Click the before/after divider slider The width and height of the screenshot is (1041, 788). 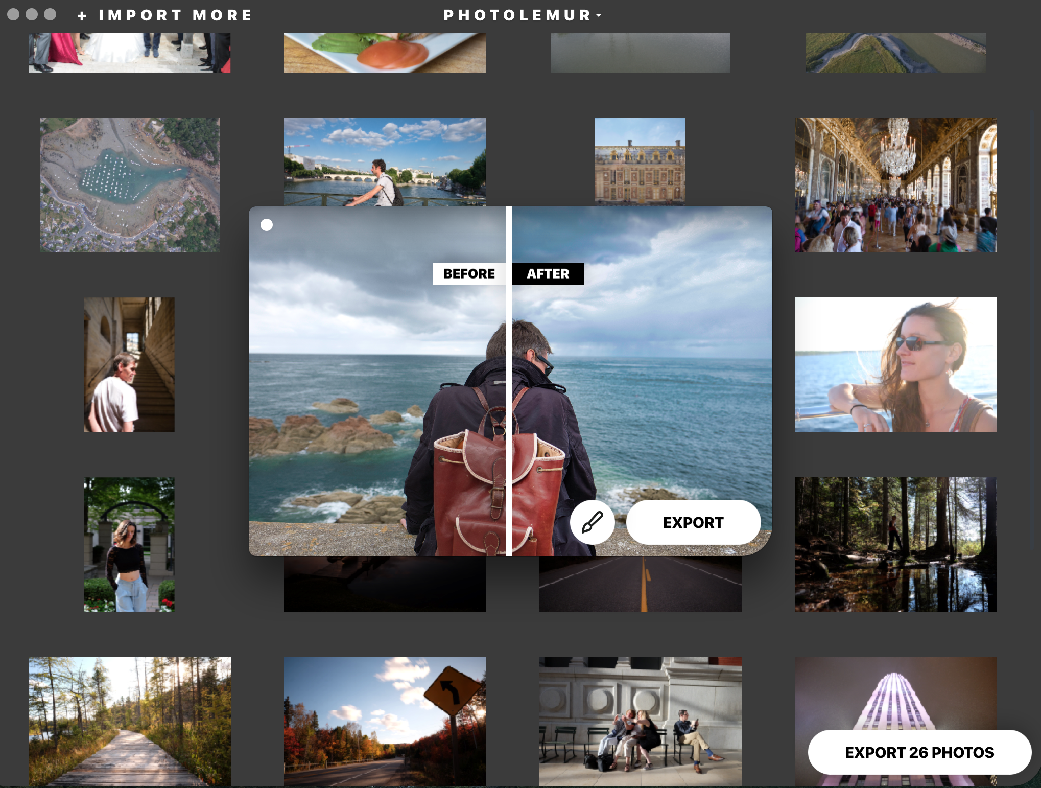pyautogui.click(x=509, y=381)
